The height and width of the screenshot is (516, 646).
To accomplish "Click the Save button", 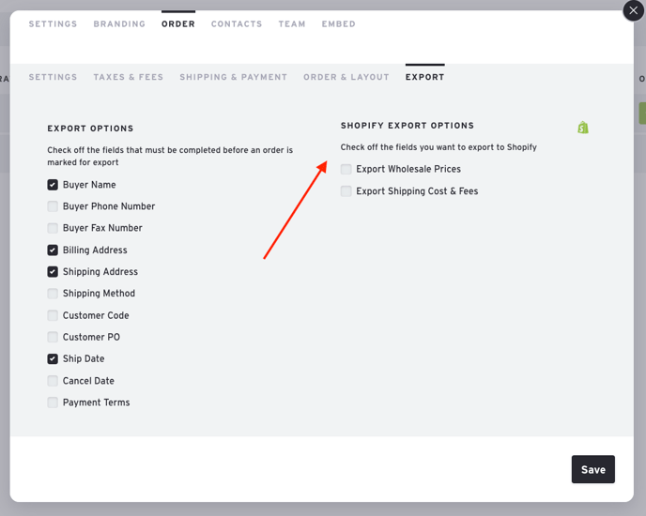I will pos(592,469).
